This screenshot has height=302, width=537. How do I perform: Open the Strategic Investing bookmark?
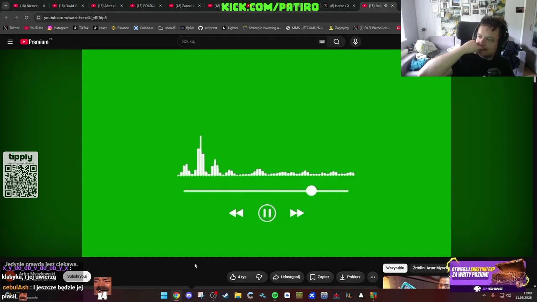click(x=262, y=28)
